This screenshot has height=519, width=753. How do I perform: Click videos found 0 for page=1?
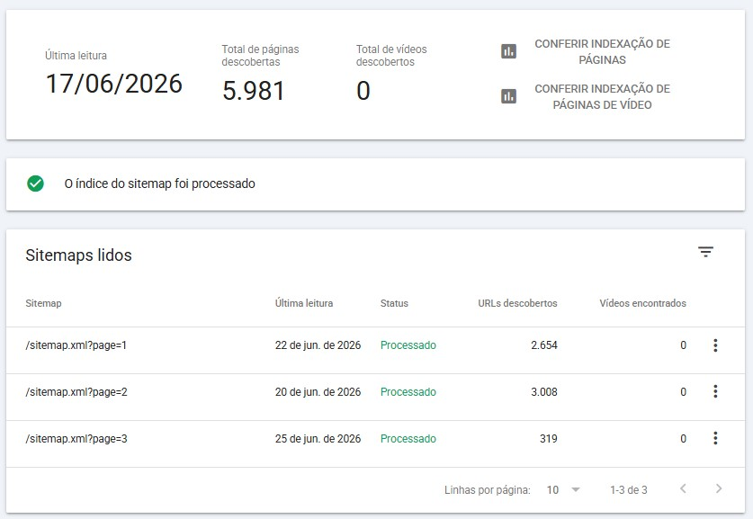(683, 345)
